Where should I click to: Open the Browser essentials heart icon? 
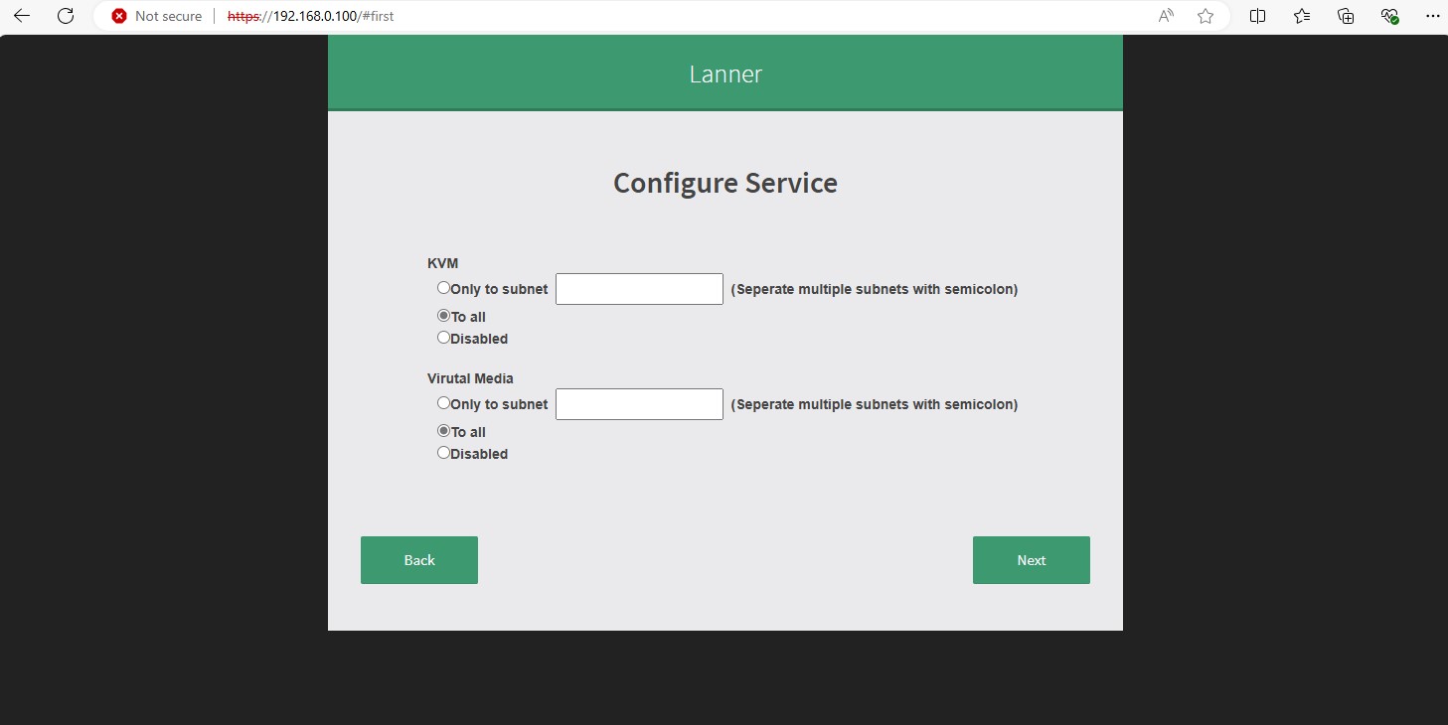pos(1389,16)
